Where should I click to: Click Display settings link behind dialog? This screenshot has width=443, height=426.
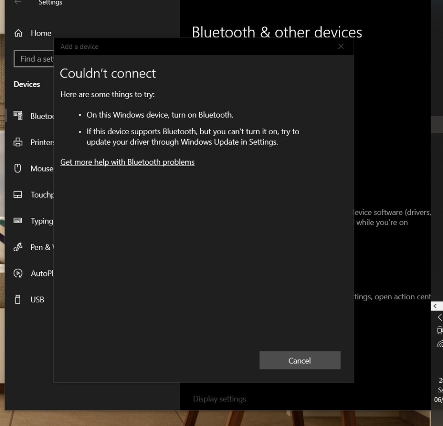[x=219, y=399]
